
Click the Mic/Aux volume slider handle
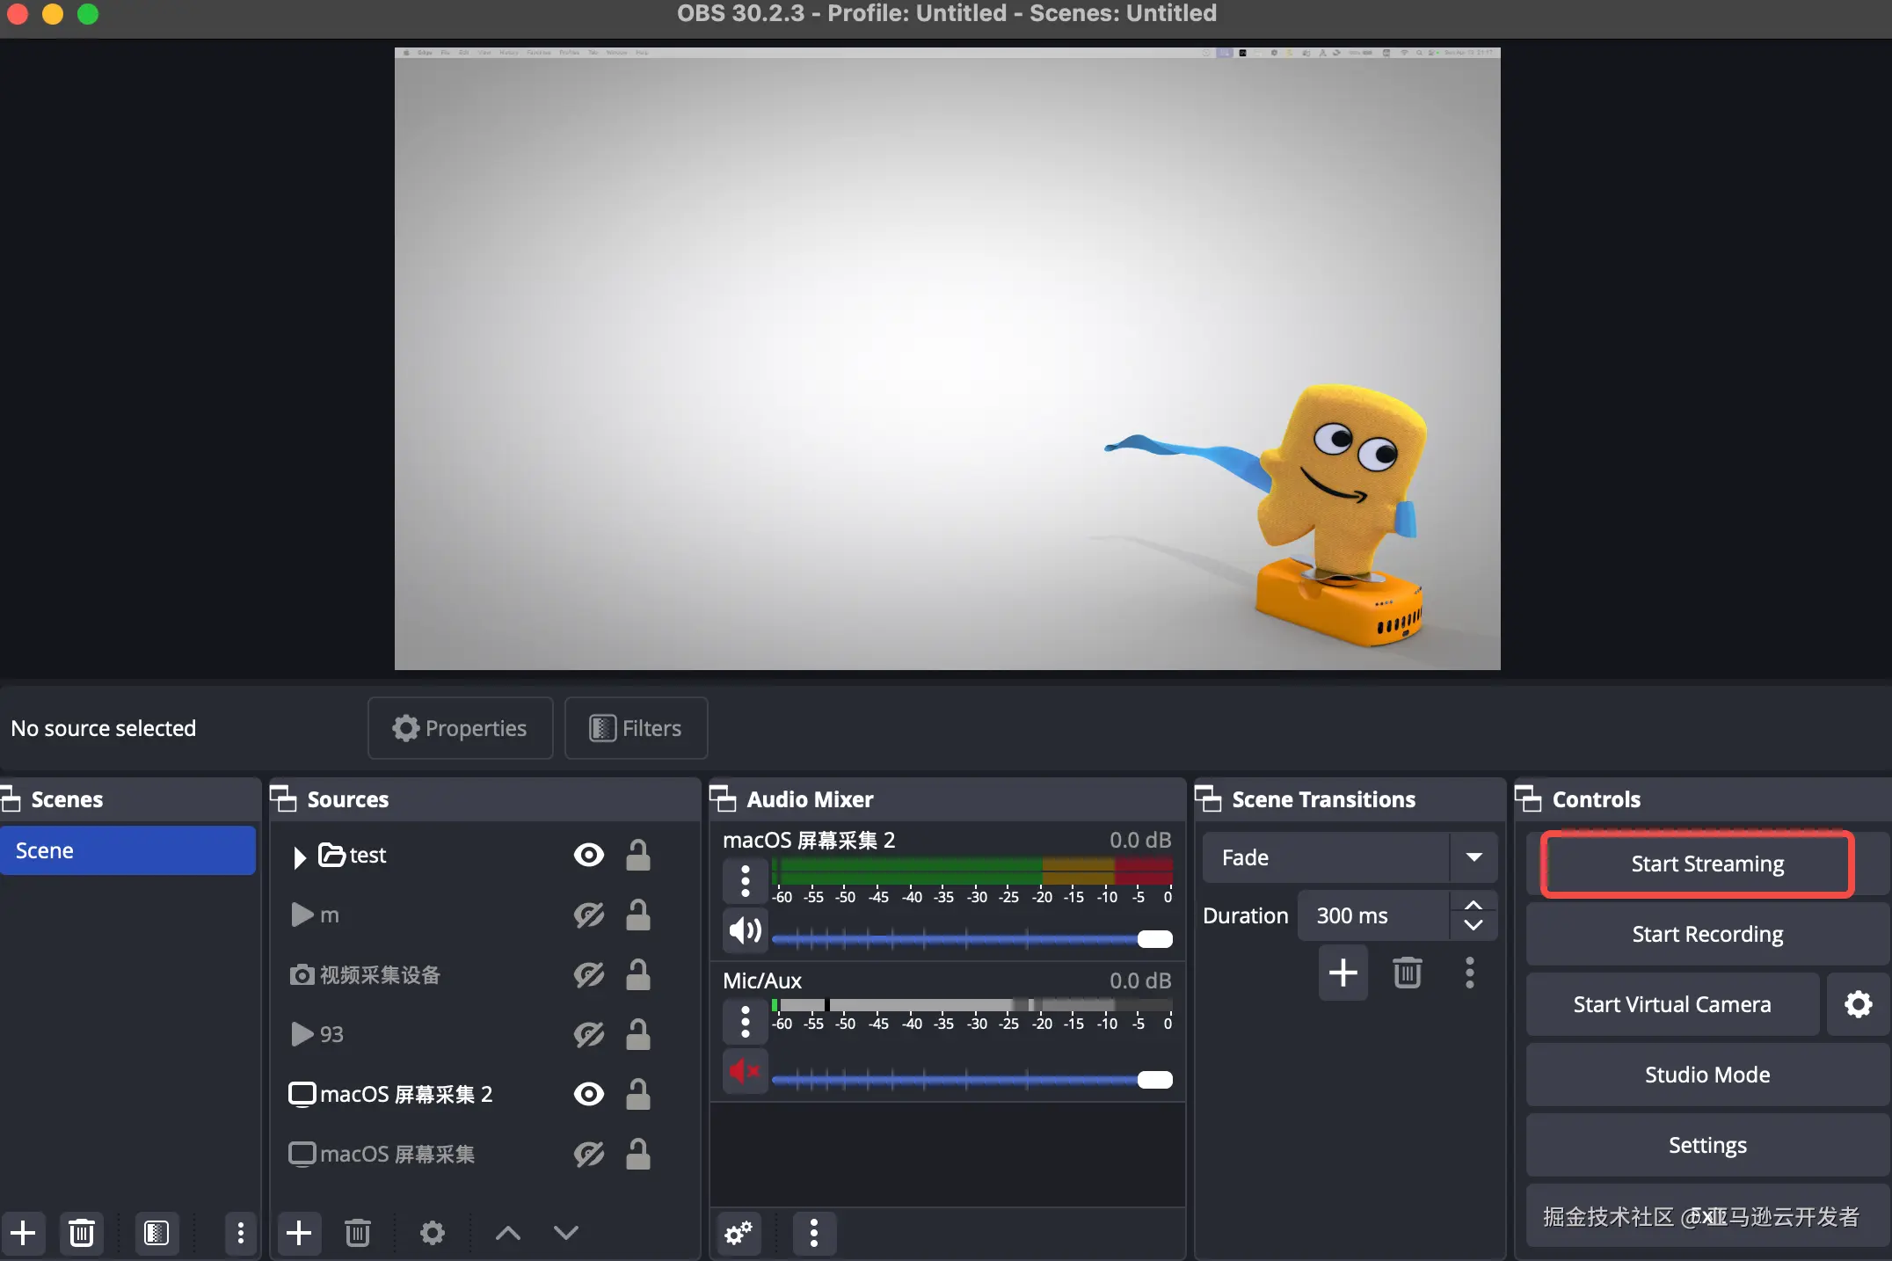1154,1080
